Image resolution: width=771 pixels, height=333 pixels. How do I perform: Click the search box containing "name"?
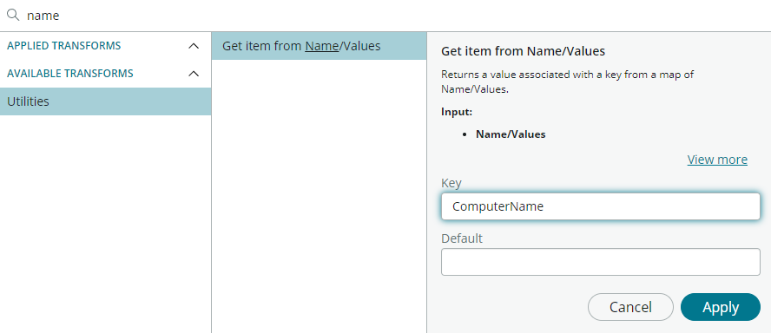[x=385, y=16]
